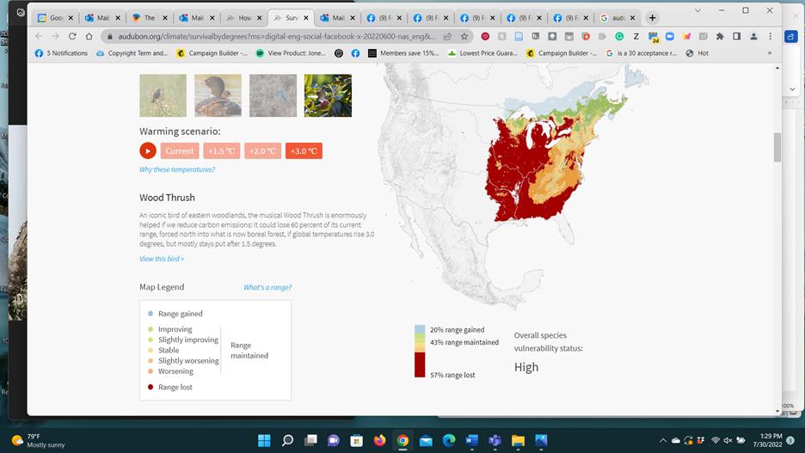Select the +1.5 °C warming scenario

[221, 151]
